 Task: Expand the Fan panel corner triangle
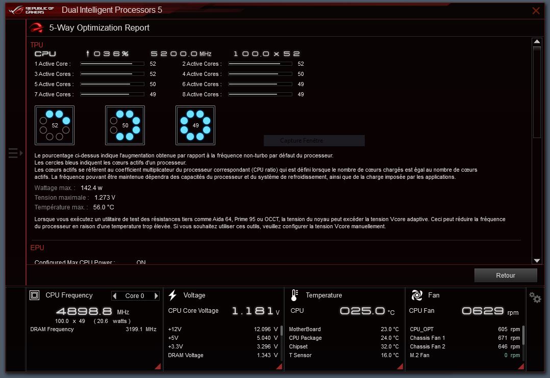pyautogui.click(x=521, y=366)
